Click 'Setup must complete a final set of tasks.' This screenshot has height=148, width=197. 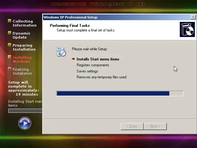(x=86, y=30)
